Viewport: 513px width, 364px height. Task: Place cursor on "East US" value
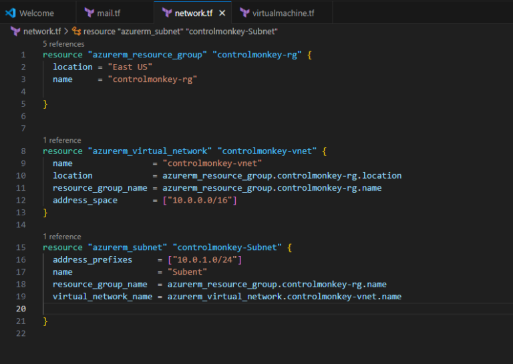click(x=130, y=67)
